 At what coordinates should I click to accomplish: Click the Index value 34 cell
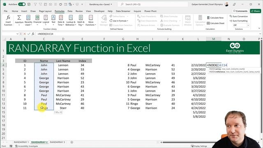[x=82, y=65]
